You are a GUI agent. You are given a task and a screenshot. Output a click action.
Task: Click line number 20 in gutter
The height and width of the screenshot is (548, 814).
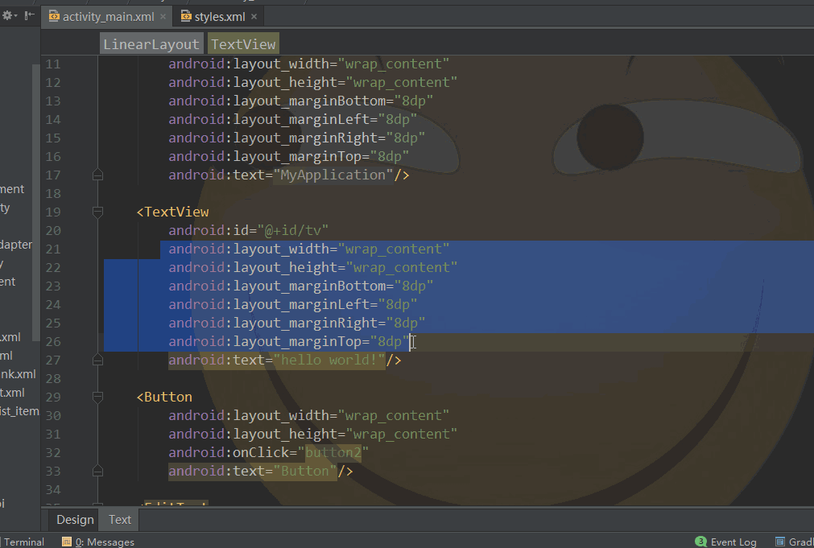tap(53, 230)
